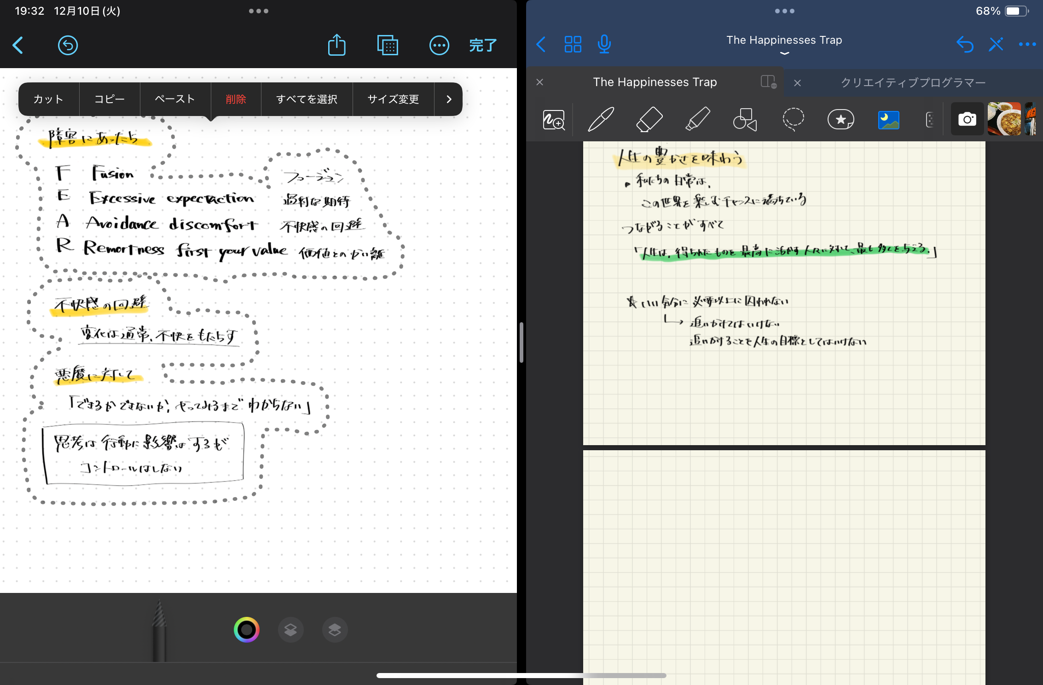
Task: Select the Eraser tool
Action: [649, 120]
